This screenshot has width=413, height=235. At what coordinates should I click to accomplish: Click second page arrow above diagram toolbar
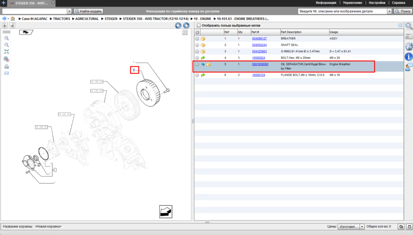(x=12, y=25)
